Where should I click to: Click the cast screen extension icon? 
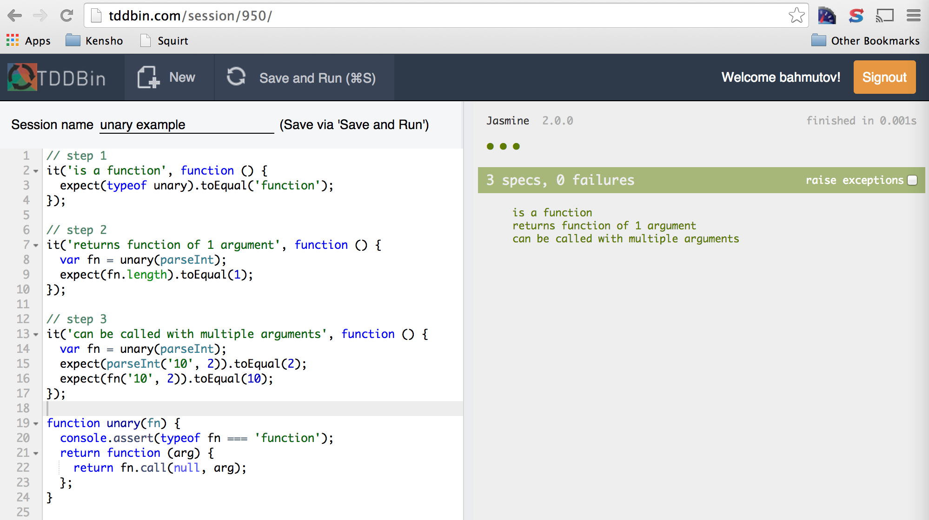point(884,16)
